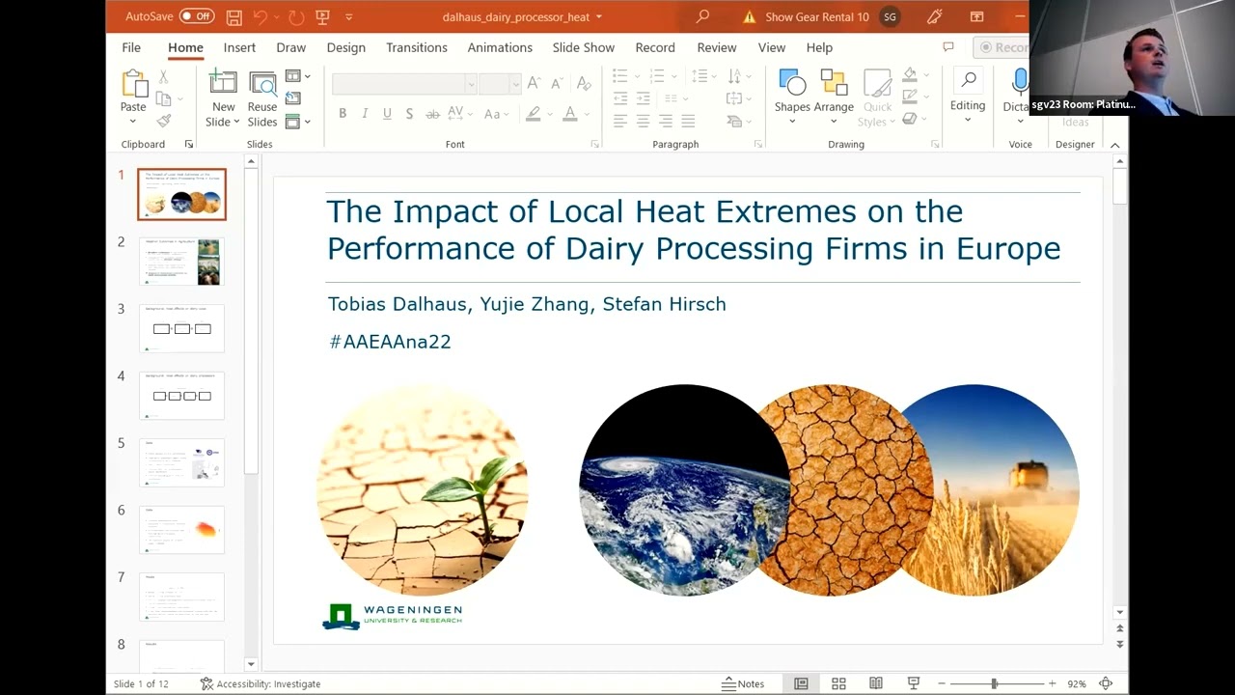Open the Shapes gallery
This screenshot has width=1235, height=695.
click(x=792, y=97)
